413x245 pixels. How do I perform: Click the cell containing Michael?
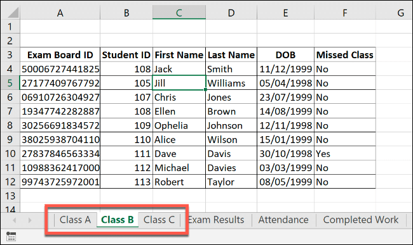[x=179, y=168]
